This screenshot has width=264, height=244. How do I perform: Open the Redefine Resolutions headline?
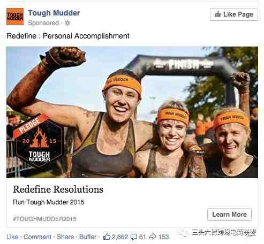(58, 189)
